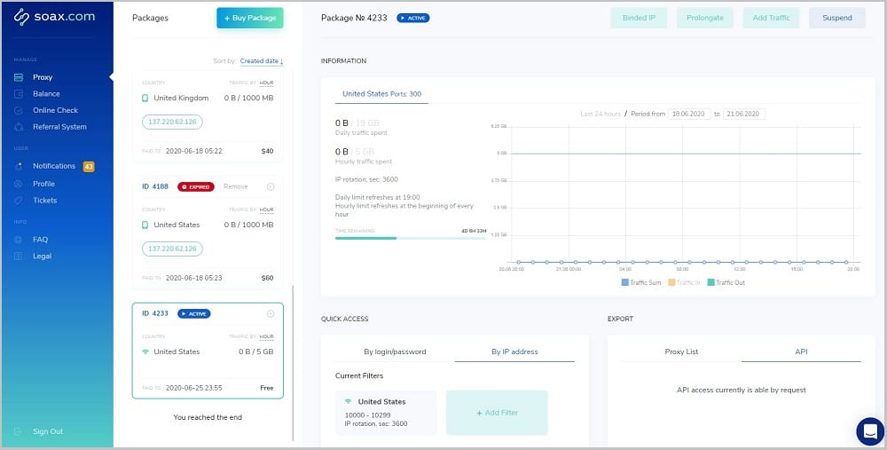Click the period start date field

pos(689,114)
